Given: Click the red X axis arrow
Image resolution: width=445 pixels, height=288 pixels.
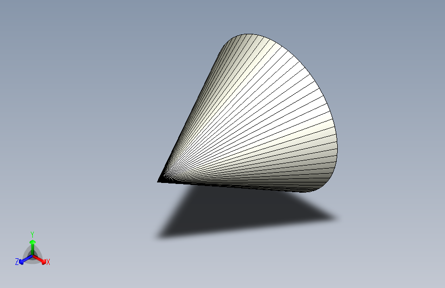Looking at the screenshot, I should pos(40,259).
